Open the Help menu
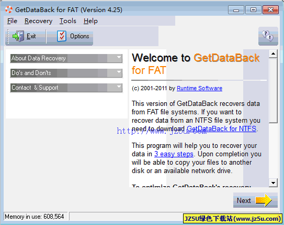The width and height of the screenshot is (284, 225). pos(90,21)
